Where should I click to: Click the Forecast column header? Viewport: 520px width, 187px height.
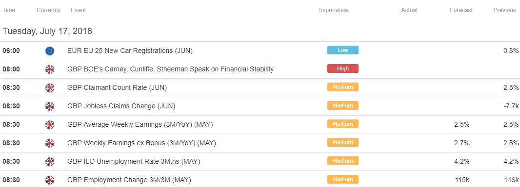(461, 10)
